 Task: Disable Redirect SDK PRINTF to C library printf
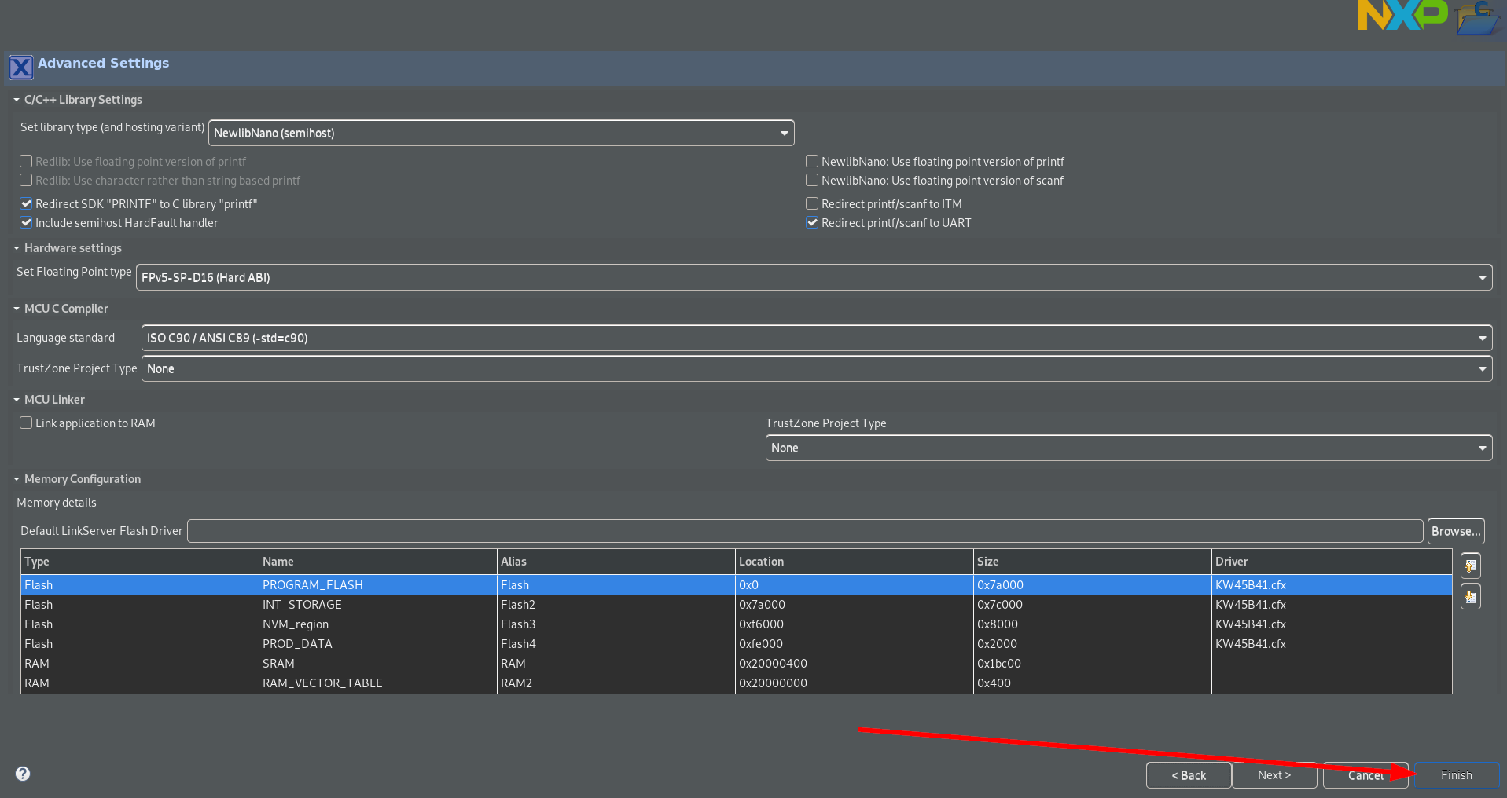tap(26, 203)
